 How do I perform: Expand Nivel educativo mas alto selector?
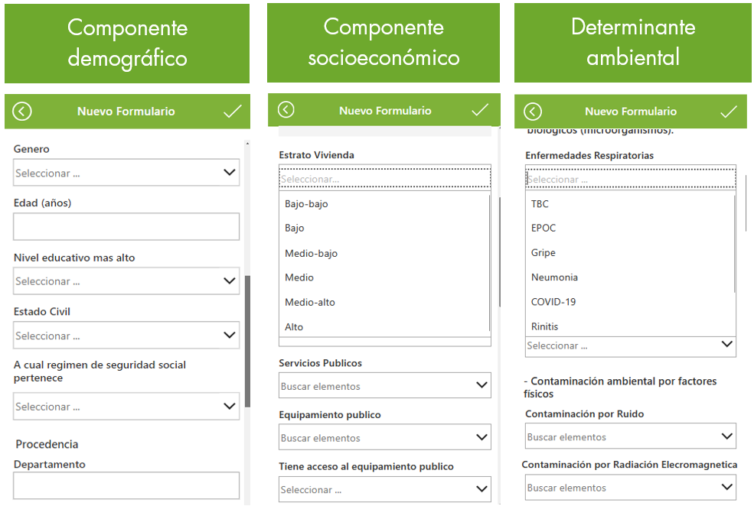coord(126,281)
